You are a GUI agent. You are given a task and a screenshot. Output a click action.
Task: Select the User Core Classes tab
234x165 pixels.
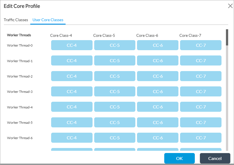[x=48, y=20]
